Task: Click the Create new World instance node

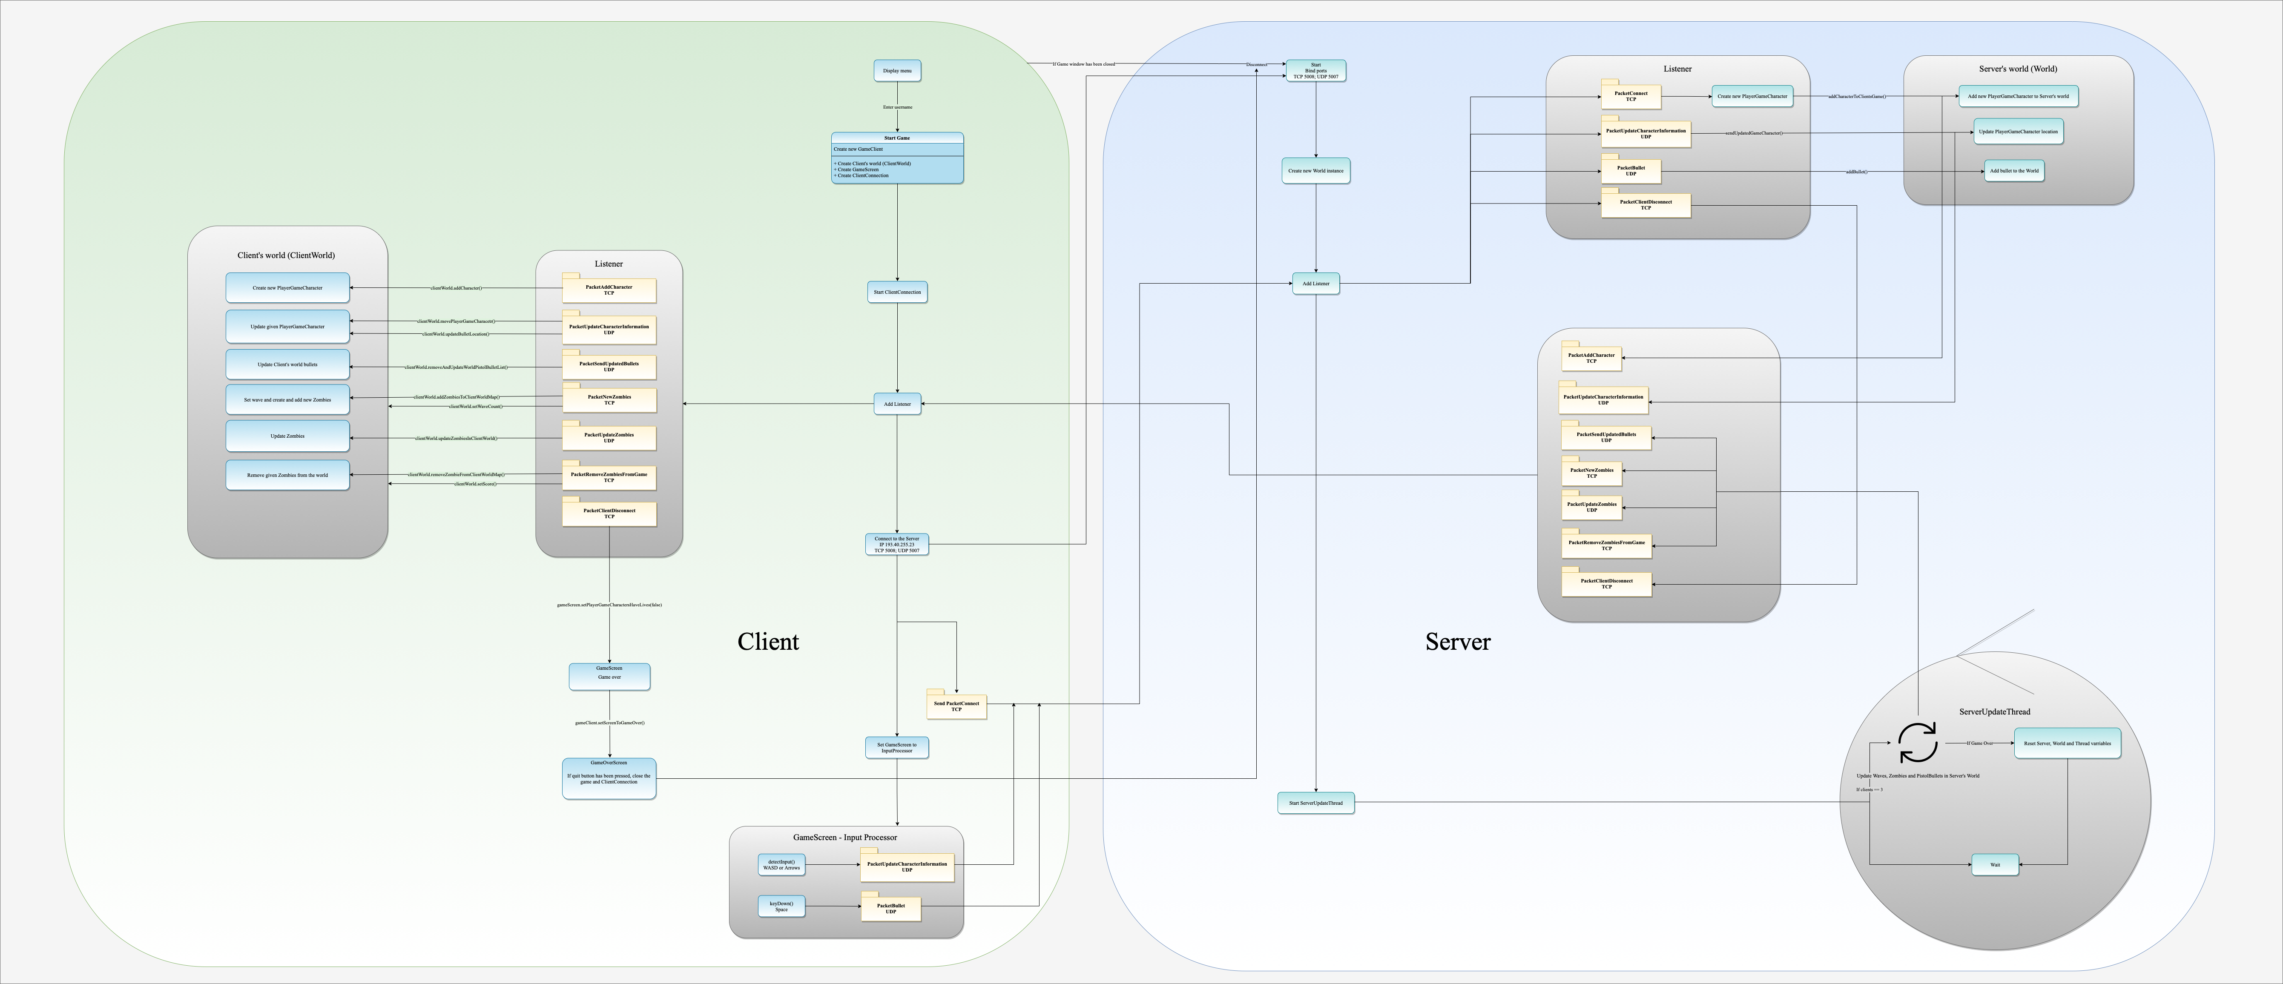Action: [x=1315, y=171]
